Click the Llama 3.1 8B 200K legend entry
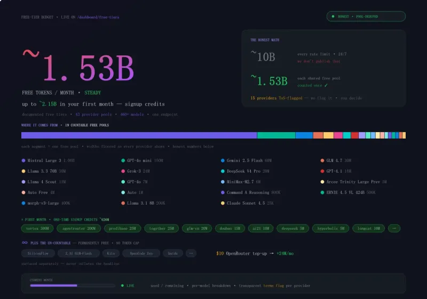The width and height of the screenshot is (427, 299). 143,203
